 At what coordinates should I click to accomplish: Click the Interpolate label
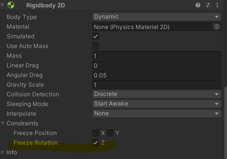click(x=21, y=114)
